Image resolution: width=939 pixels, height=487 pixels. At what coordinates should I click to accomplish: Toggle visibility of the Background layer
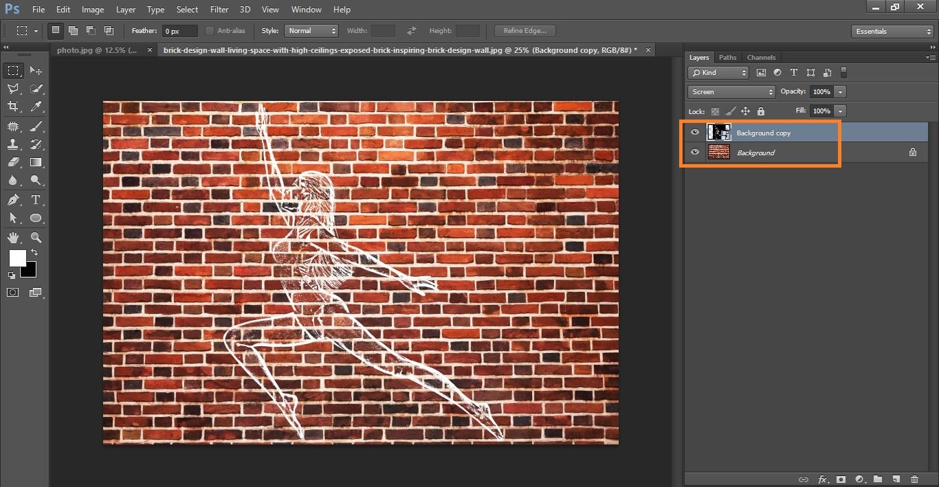(x=695, y=152)
